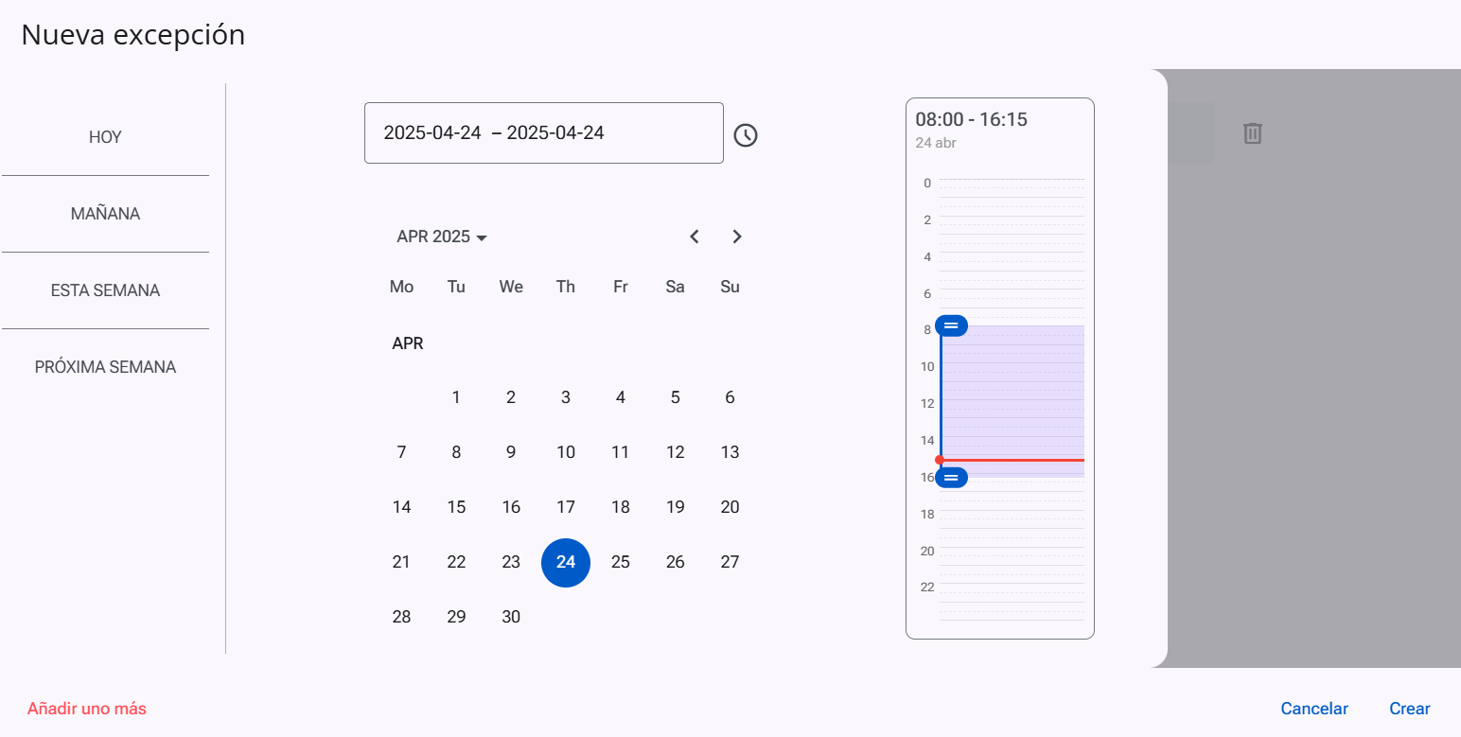Go to the next month arrow
This screenshot has height=737, width=1461.
pyautogui.click(x=737, y=237)
